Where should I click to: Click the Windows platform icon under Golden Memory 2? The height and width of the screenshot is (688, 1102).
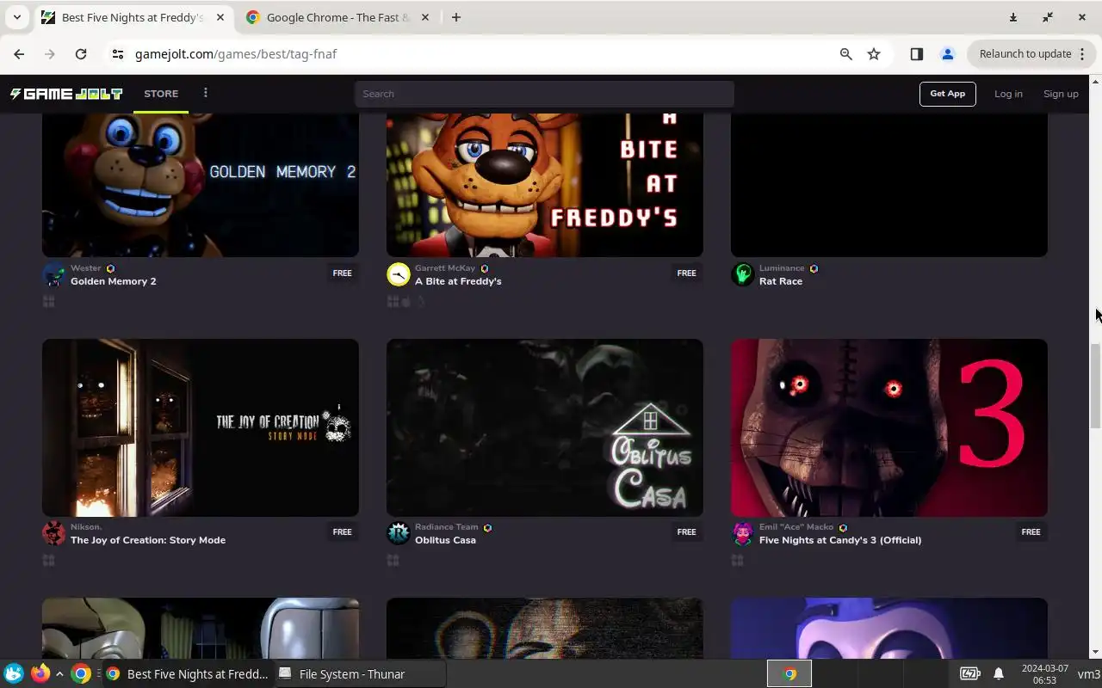49,302
